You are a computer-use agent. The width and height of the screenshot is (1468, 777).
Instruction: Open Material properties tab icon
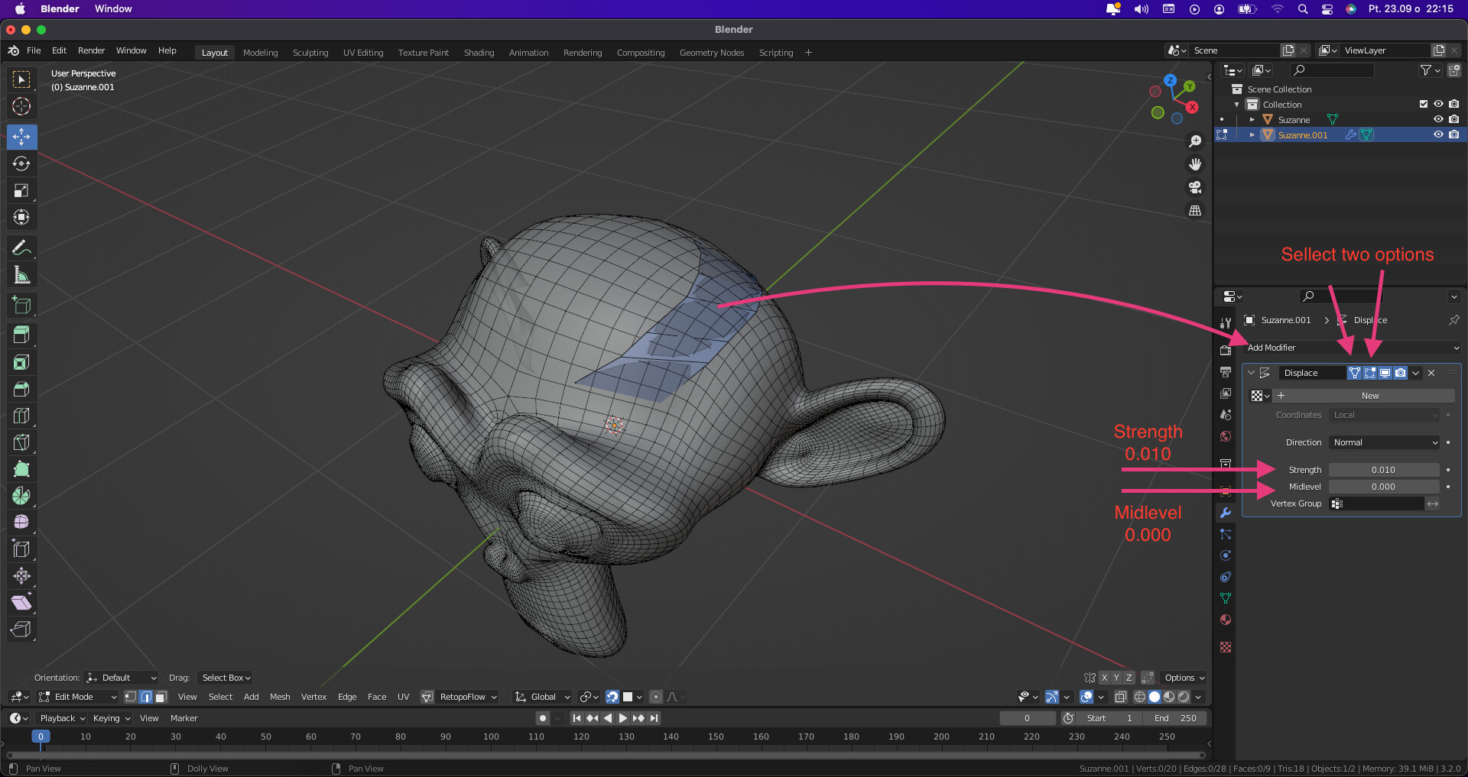[1226, 620]
